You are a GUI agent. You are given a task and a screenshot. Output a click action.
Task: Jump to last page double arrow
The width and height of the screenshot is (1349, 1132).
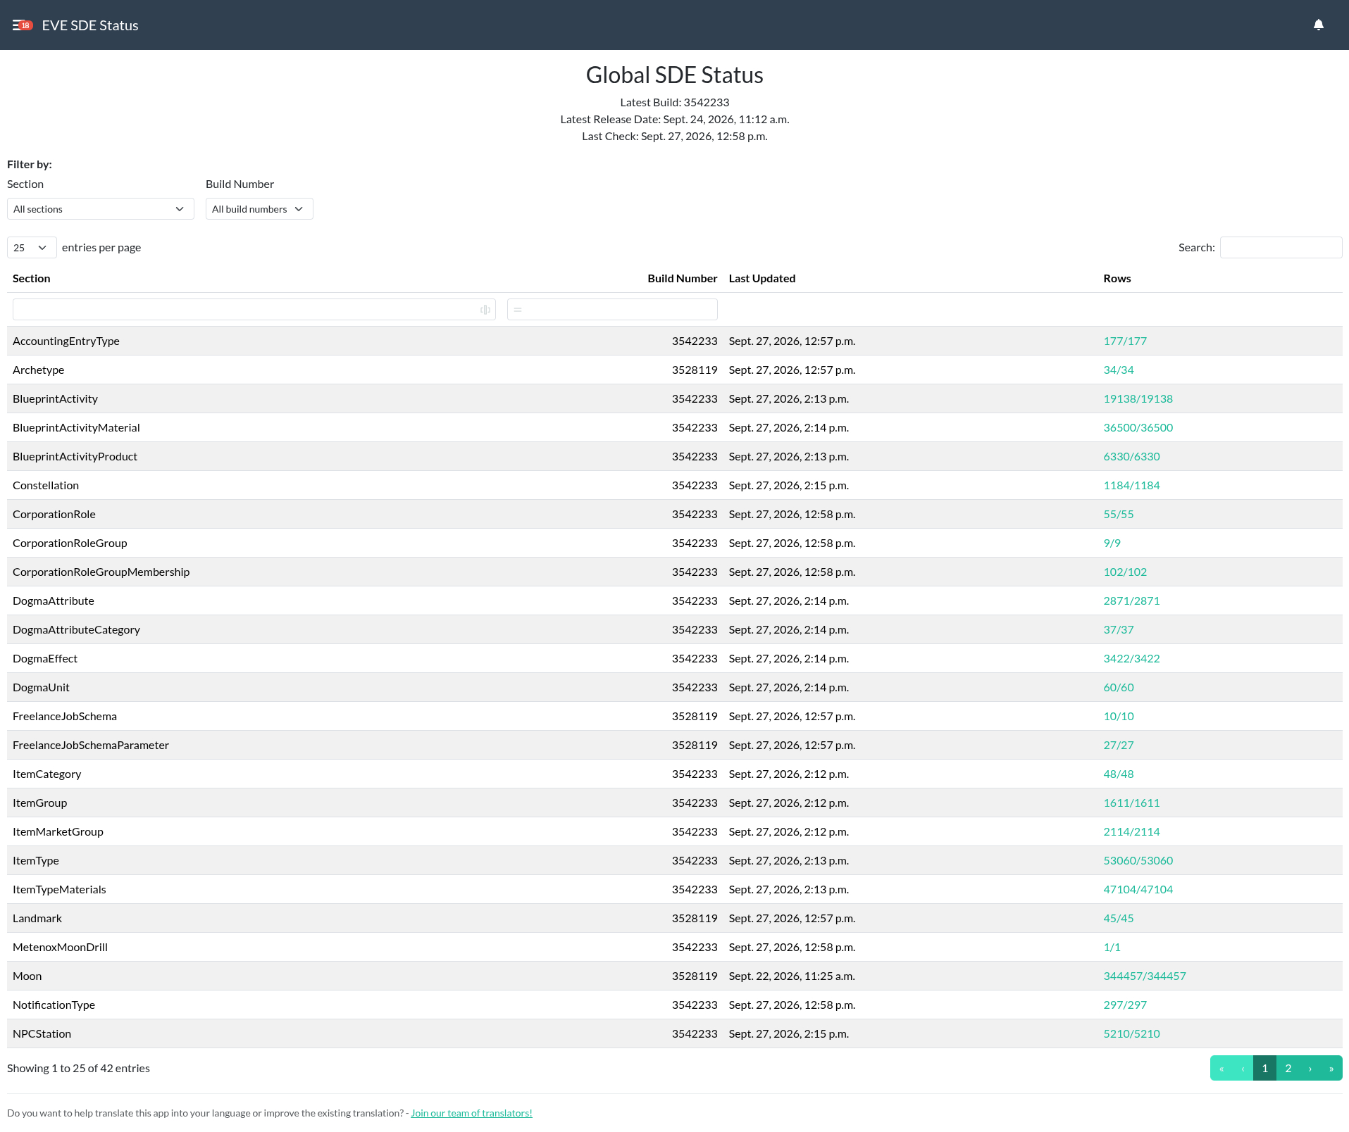[1331, 1069]
